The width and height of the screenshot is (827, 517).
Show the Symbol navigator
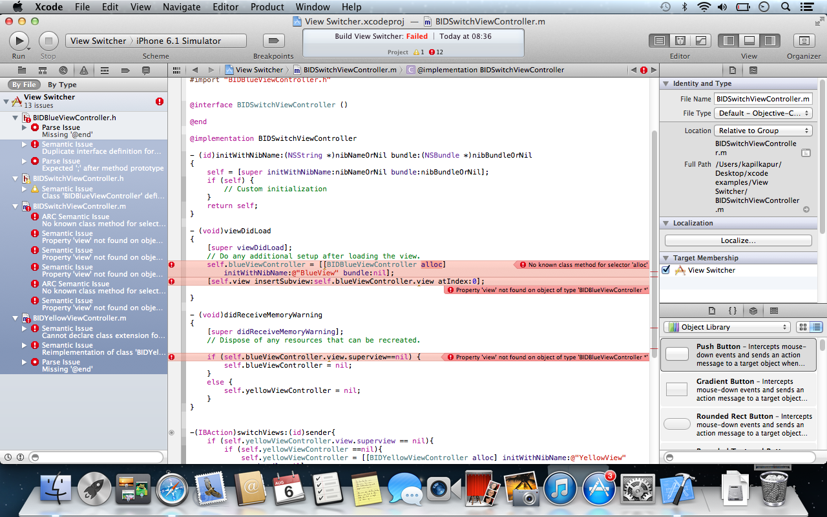coord(43,70)
